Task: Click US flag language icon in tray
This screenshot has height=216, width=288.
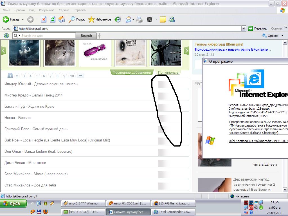Action: 246,213
